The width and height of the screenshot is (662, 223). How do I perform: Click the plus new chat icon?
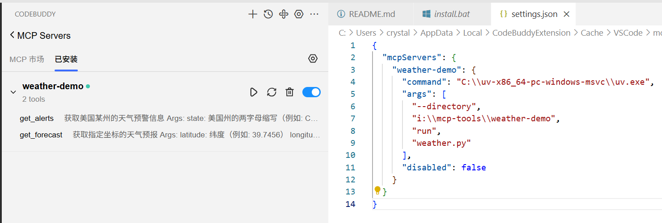[x=253, y=14]
